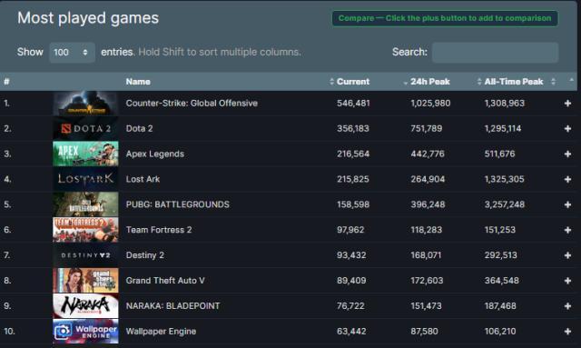Focus the Search input field
Screen dimensions: 581x348
[x=495, y=53]
